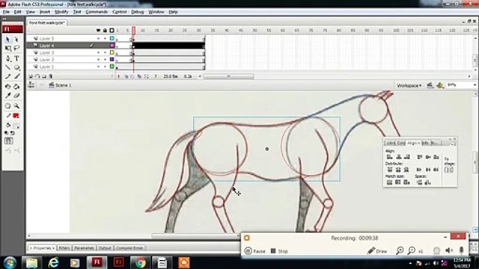Screen dimensions: 479x269
Task: Switch to the Output tab
Action: (x=105, y=248)
